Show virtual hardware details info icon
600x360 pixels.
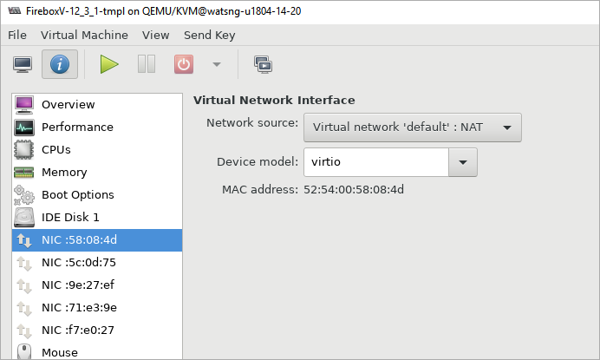(59, 64)
